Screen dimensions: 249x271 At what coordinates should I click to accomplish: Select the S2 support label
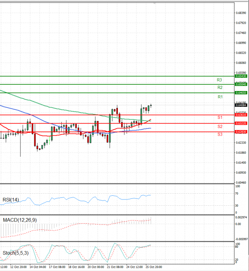220,126
